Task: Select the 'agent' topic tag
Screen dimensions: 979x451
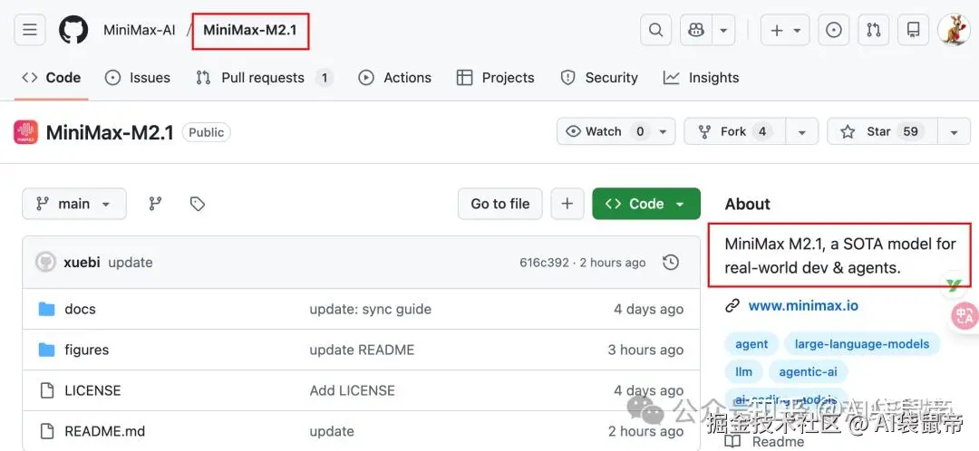Action: click(x=751, y=344)
